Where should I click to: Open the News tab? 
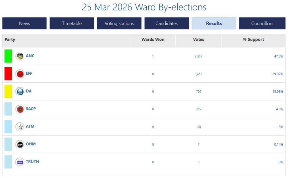coord(24,23)
